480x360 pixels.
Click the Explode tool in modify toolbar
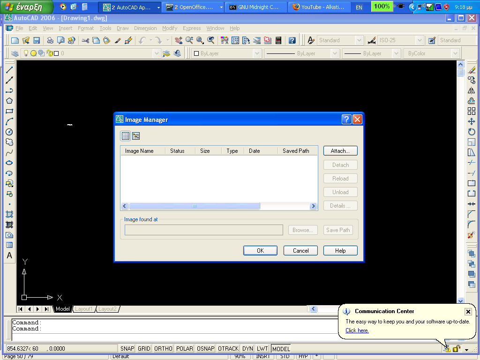coord(472,235)
